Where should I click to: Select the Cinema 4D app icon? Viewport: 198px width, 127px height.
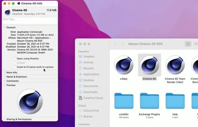click(x=149, y=65)
